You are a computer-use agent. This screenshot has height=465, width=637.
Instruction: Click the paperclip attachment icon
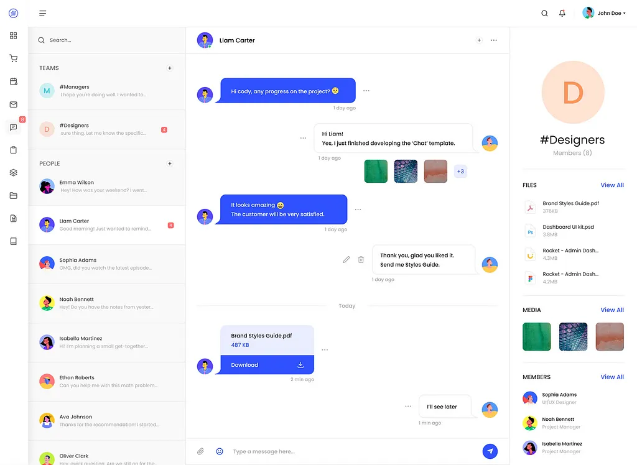[200, 451]
